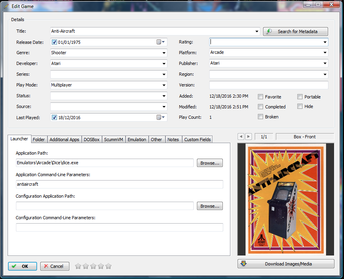Set rating to three stars
This screenshot has height=279, width=344.
(93, 266)
